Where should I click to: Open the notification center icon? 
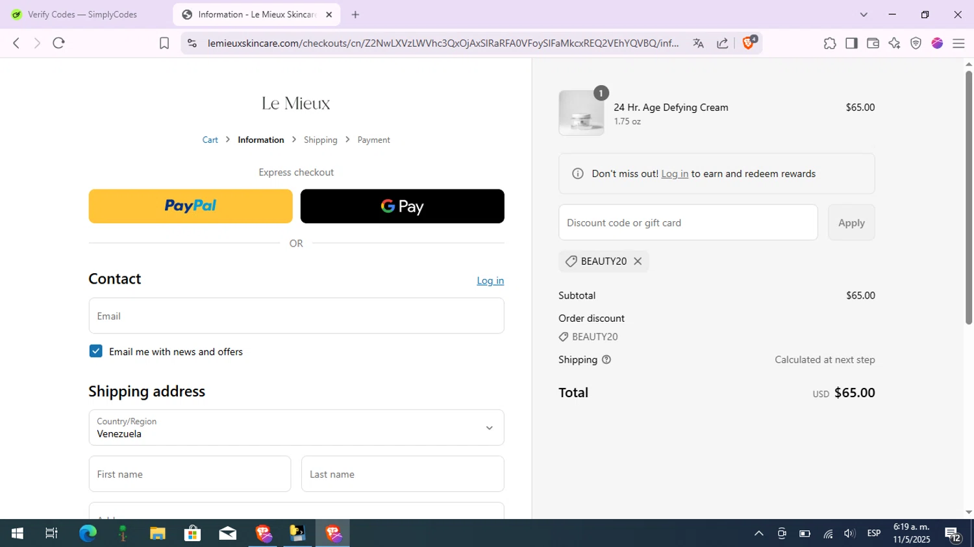pyautogui.click(x=953, y=534)
